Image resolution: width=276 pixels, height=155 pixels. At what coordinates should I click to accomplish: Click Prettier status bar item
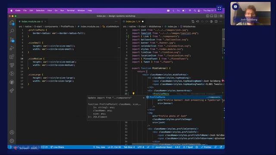point(206,147)
